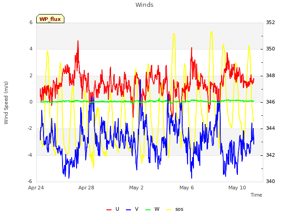Toggle the U series legend entry

pos(113,209)
